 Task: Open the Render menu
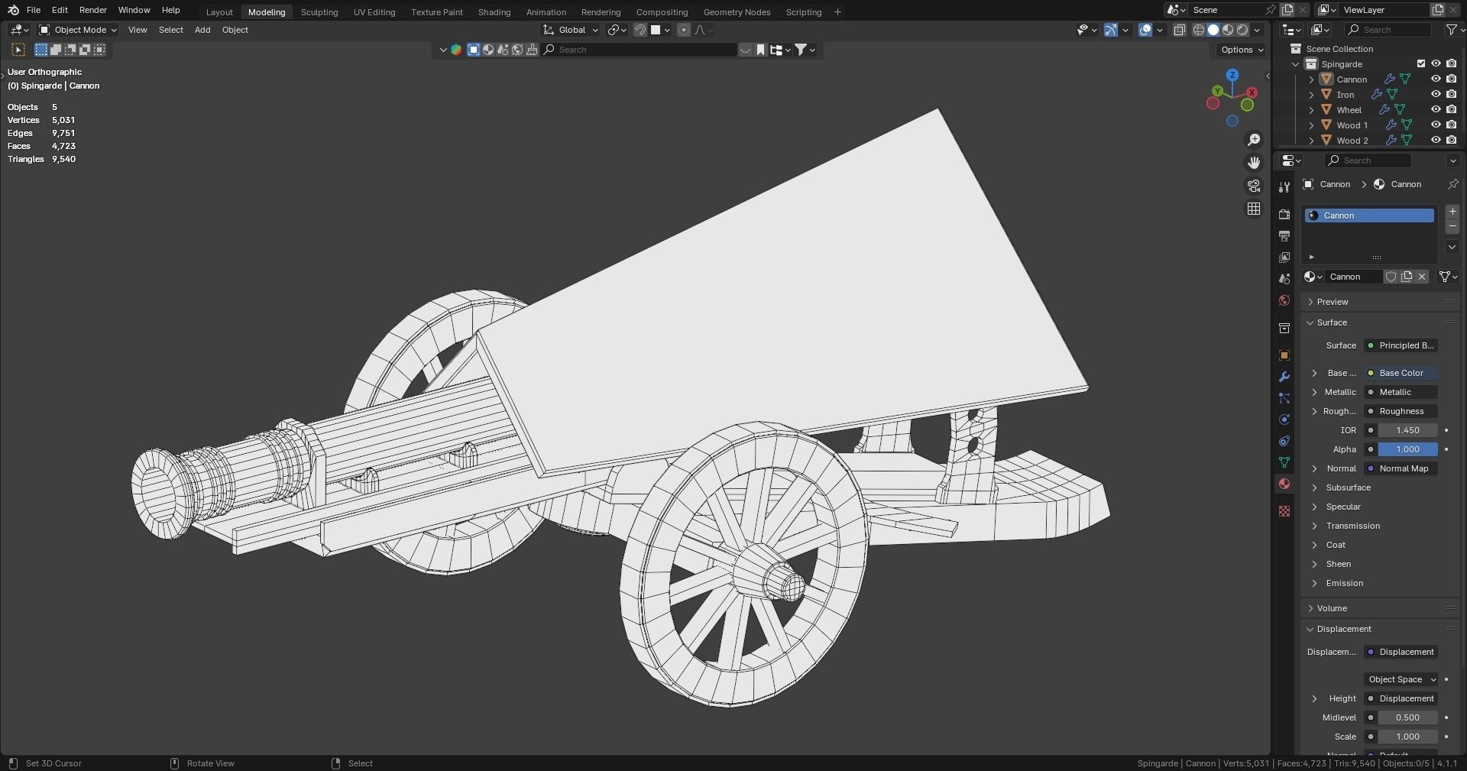93,10
